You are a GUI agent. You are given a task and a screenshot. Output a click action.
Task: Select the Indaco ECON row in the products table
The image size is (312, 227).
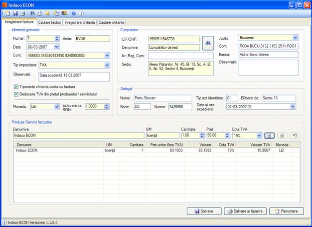[156, 151]
